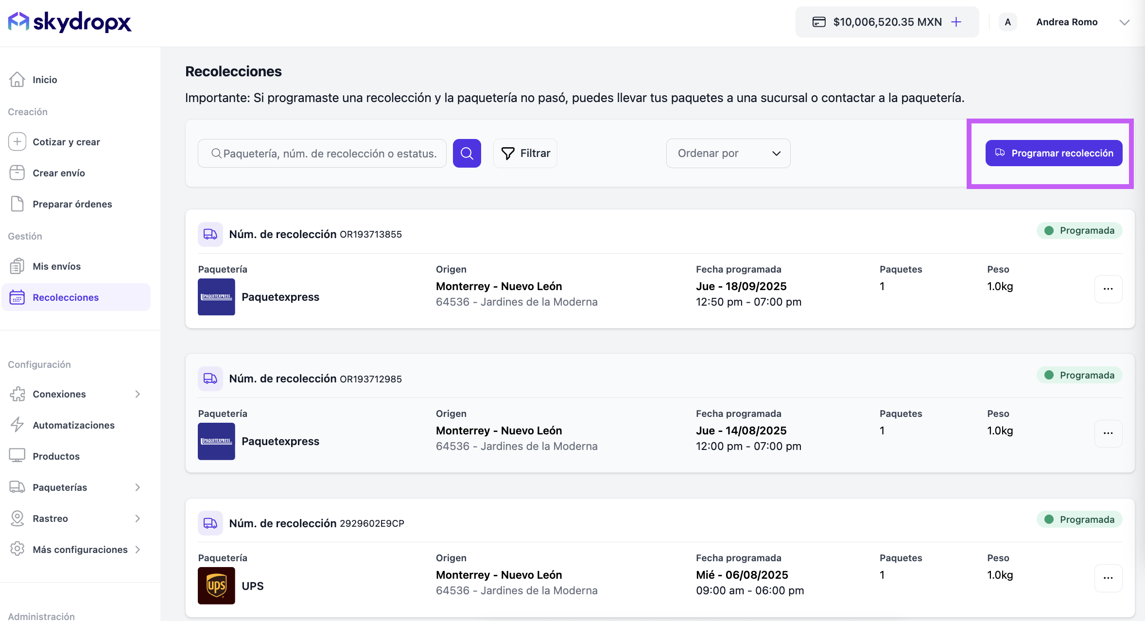Expand the Paqueterías sidebar section
This screenshot has width=1145, height=621.
coord(138,487)
